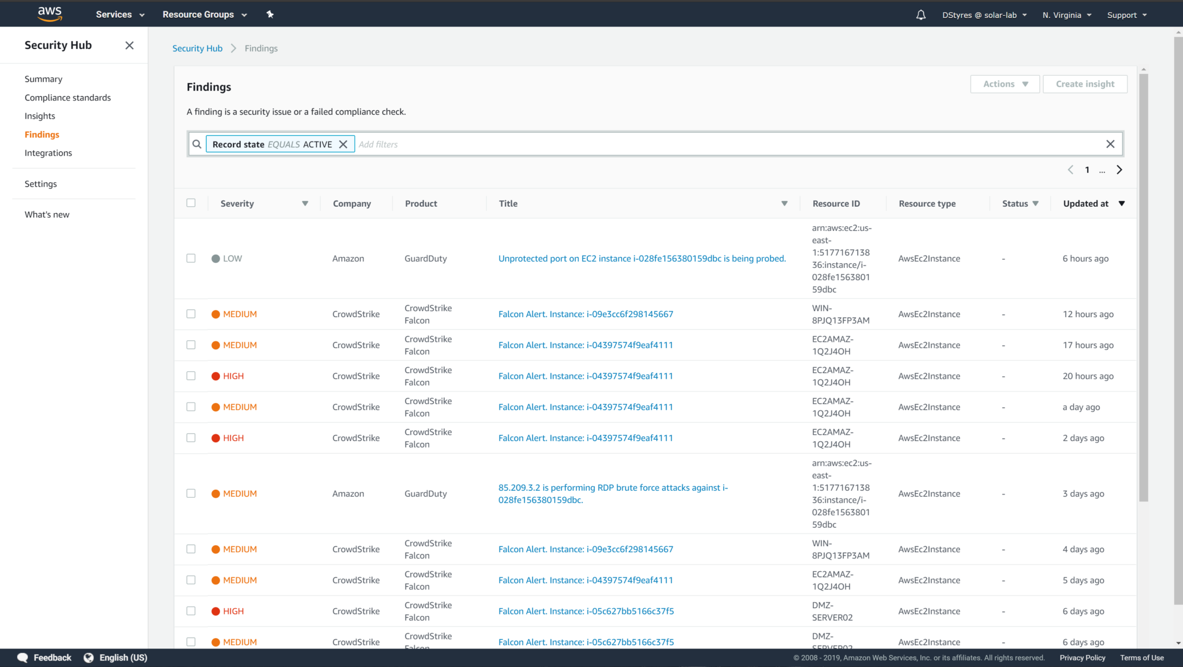Click the Feedback speech-bubble icon

click(x=22, y=657)
